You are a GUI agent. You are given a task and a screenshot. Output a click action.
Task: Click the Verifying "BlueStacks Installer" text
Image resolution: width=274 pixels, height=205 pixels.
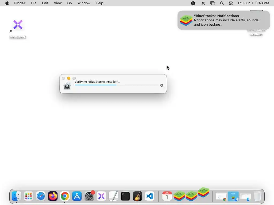(x=97, y=82)
